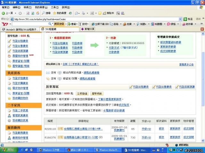Expand the 書籤 bookmarks dropdown
Viewport: 205px width, 153px height.
point(77,24)
